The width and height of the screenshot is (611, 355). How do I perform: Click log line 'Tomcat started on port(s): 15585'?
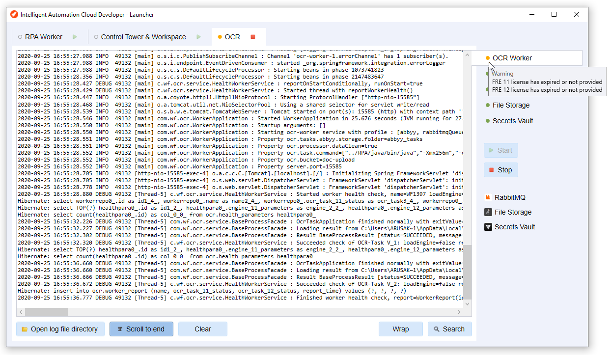pos(241,111)
